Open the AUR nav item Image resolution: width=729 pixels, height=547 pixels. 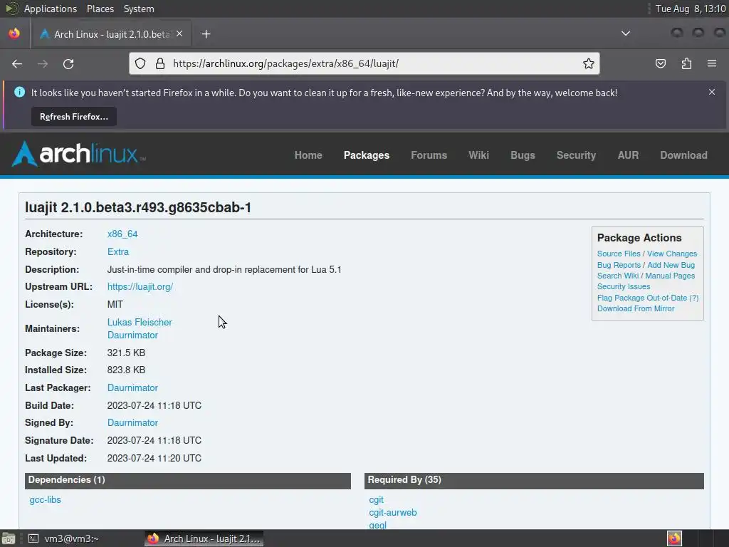(628, 155)
